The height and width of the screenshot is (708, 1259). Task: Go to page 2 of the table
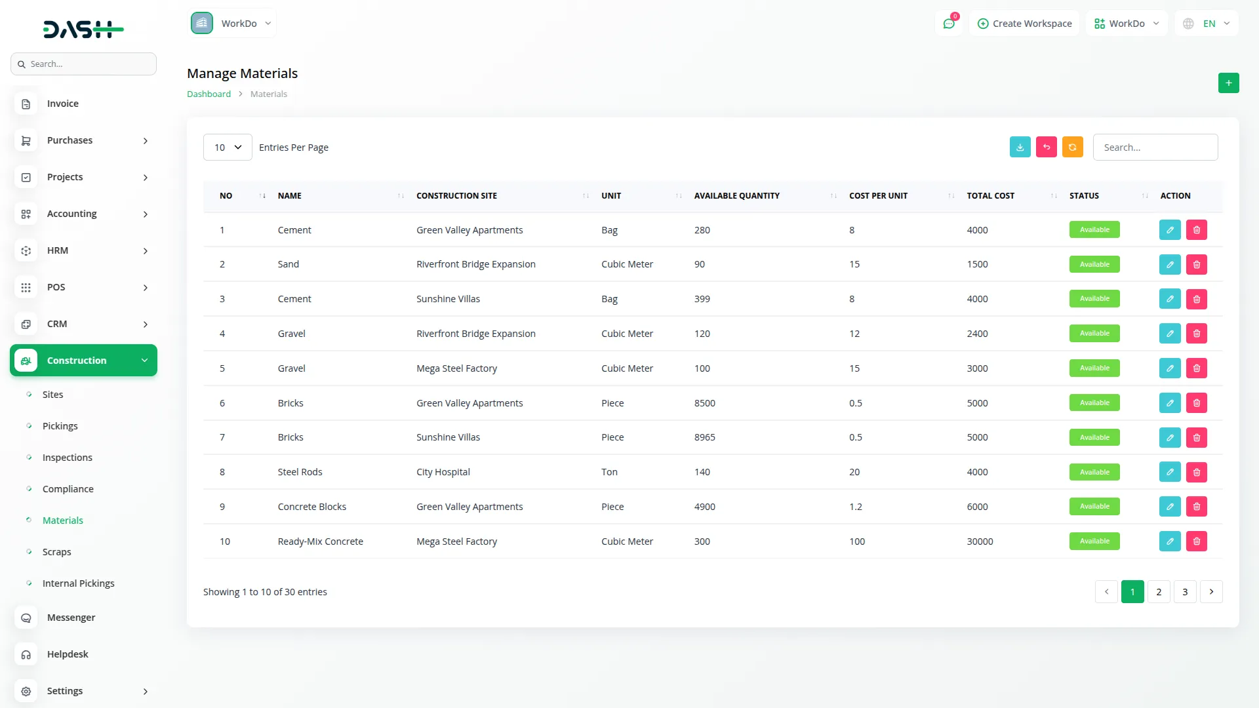(1159, 592)
